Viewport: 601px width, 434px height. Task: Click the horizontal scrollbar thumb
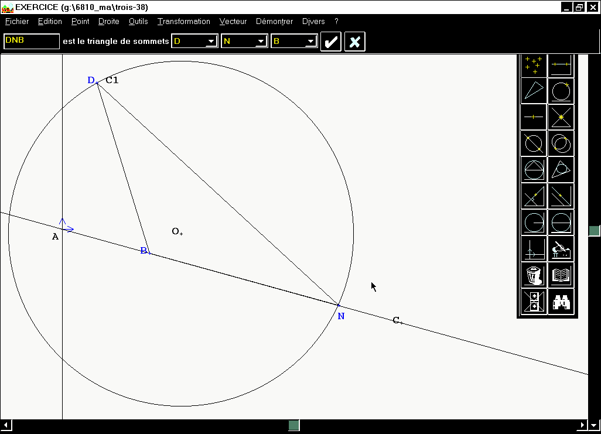click(x=295, y=425)
